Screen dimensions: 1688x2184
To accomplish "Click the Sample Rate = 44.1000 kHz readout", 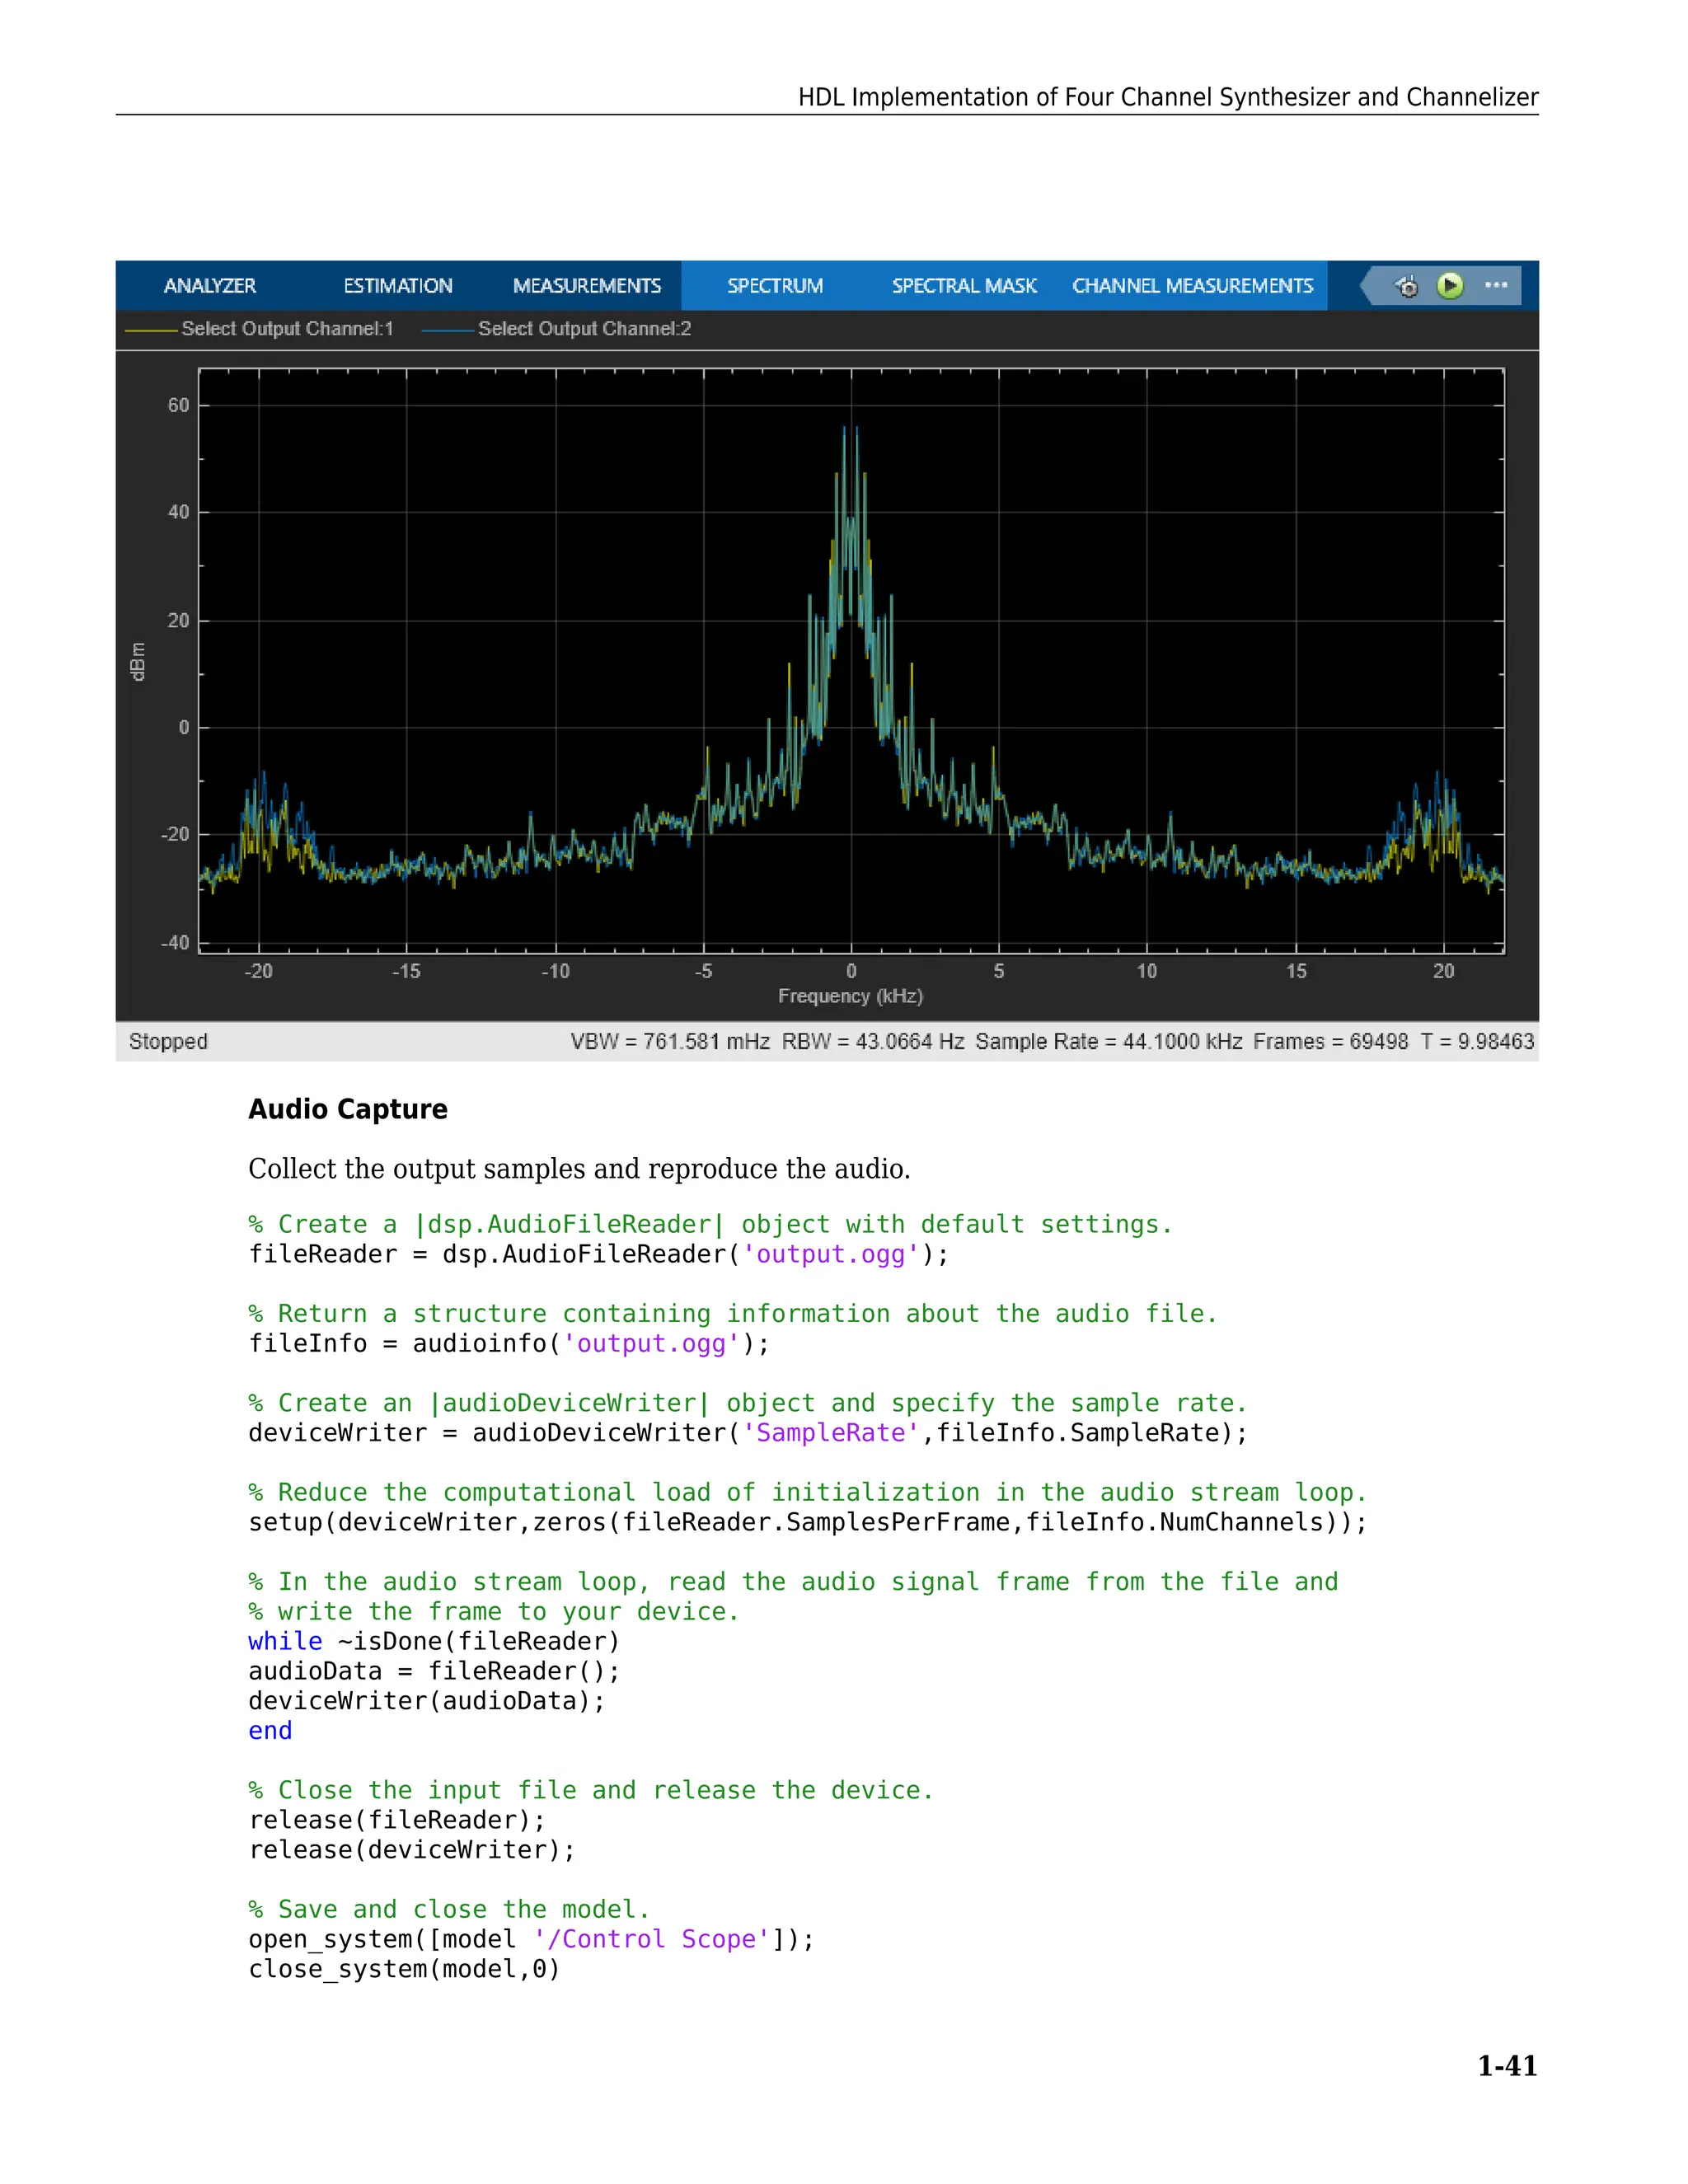I will point(1109,1041).
